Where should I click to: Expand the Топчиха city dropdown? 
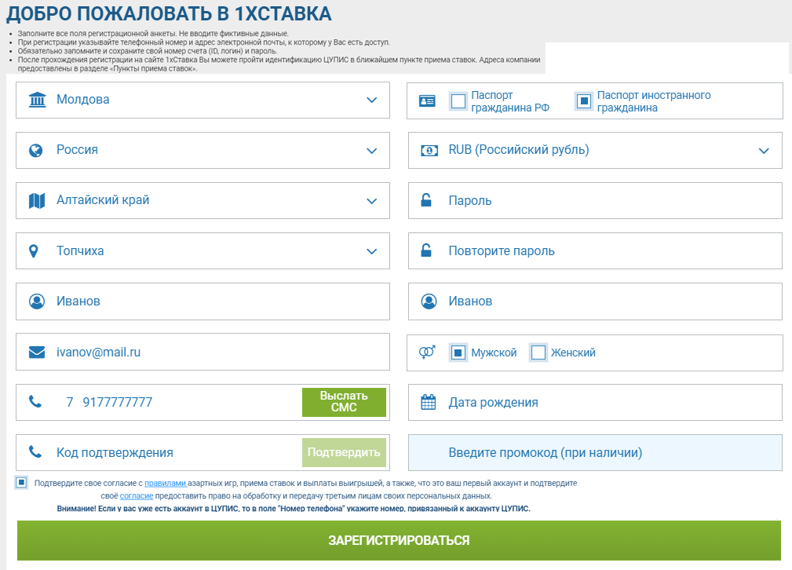tap(372, 251)
